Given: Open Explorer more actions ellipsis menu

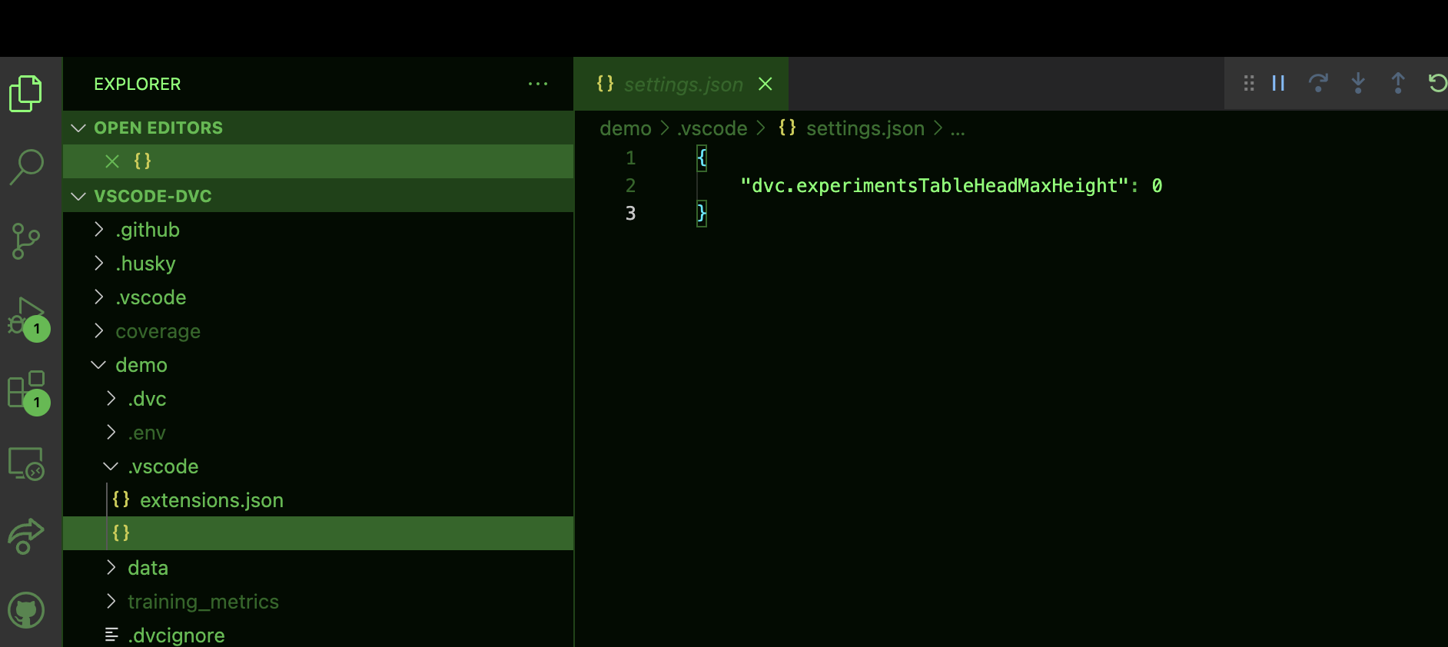Looking at the screenshot, I should pyautogui.click(x=538, y=84).
